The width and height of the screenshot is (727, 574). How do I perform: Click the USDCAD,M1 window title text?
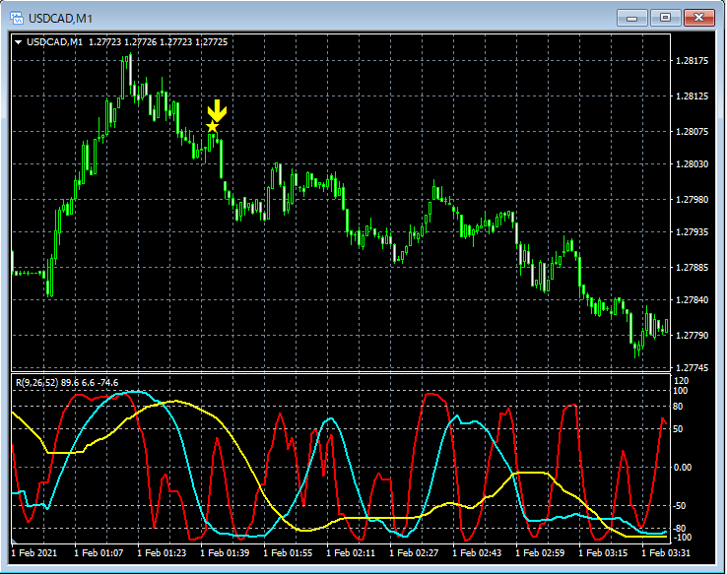tap(60, 19)
